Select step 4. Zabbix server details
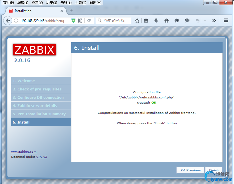 tap(41, 106)
